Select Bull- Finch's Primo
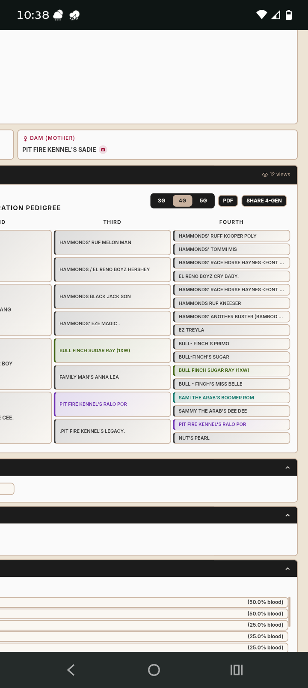The image size is (308, 688). coord(231,344)
